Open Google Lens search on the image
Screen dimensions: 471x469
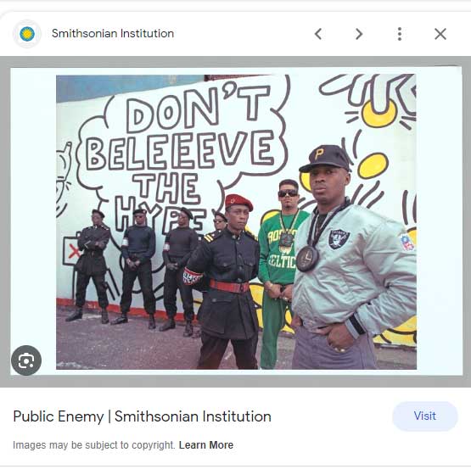pyautogui.click(x=26, y=360)
